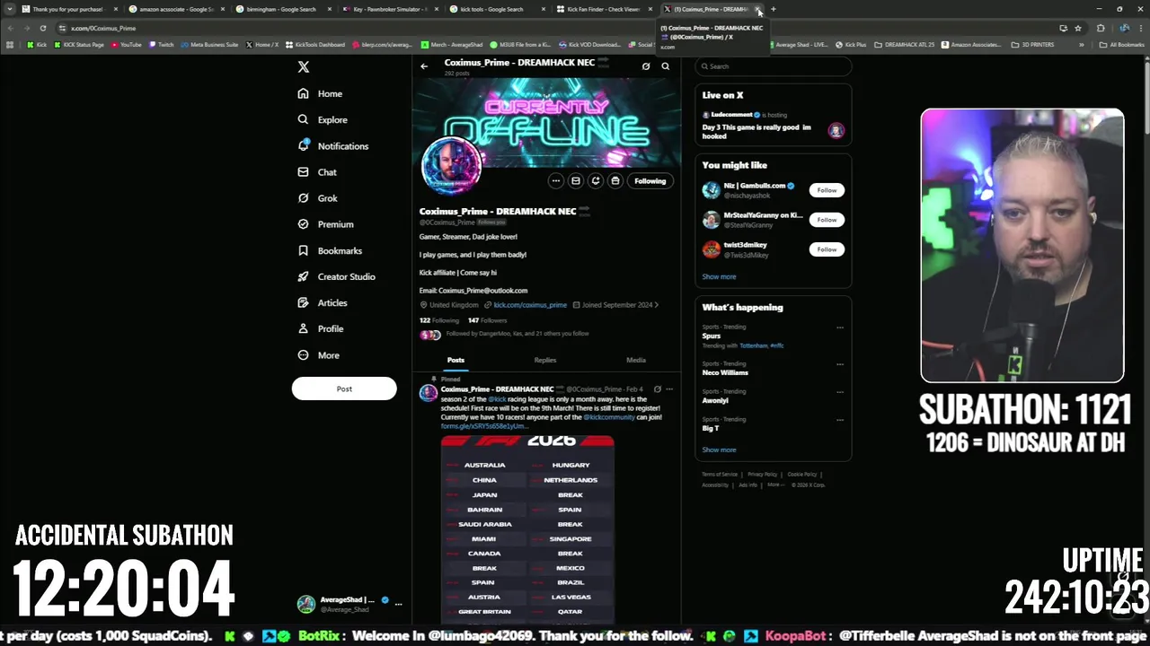Open the 2026 race schedule image
Image resolution: width=1150 pixels, height=646 pixels.
point(527,529)
